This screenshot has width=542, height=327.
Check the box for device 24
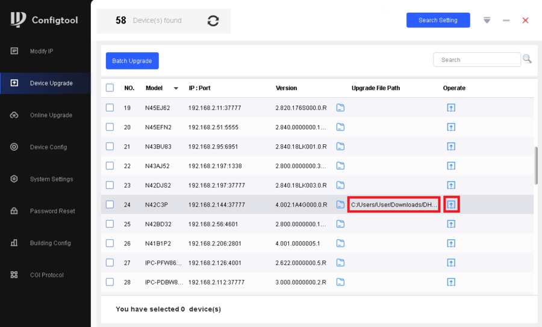click(110, 204)
